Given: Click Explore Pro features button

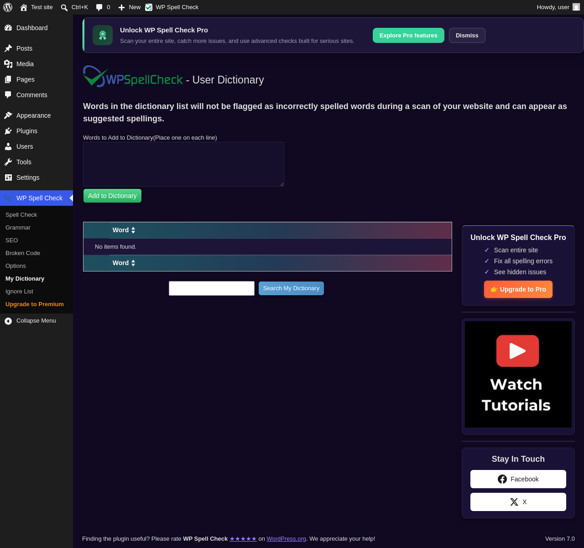Looking at the screenshot, I should click(x=408, y=35).
